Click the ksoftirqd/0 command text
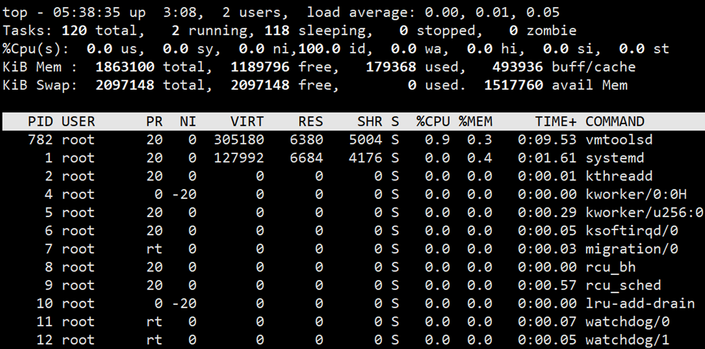This screenshot has height=349, width=705. click(x=632, y=231)
